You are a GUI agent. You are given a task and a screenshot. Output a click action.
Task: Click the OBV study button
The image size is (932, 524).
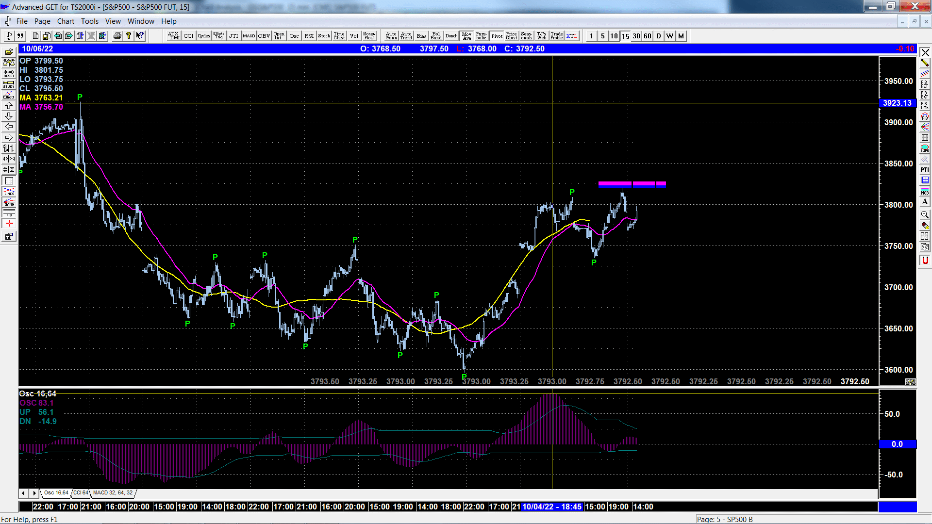[264, 36]
